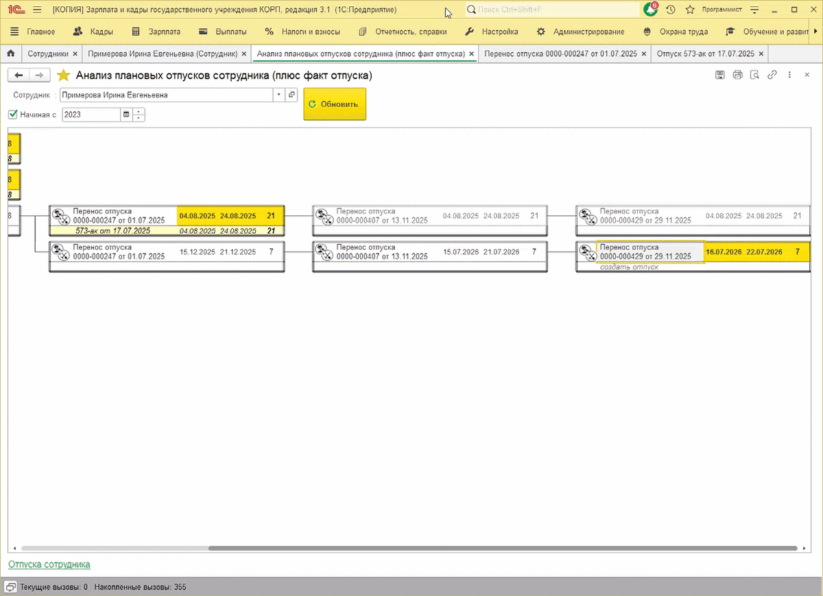The image size is (823, 596).
Task: Select highlighted dates 16.07.2026 22.07.2026 cell
Action: pyautogui.click(x=744, y=252)
